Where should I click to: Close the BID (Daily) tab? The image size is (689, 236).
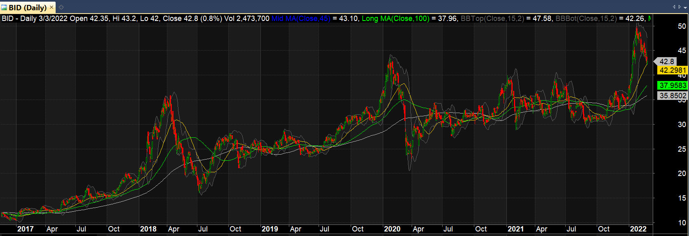coord(52,7)
